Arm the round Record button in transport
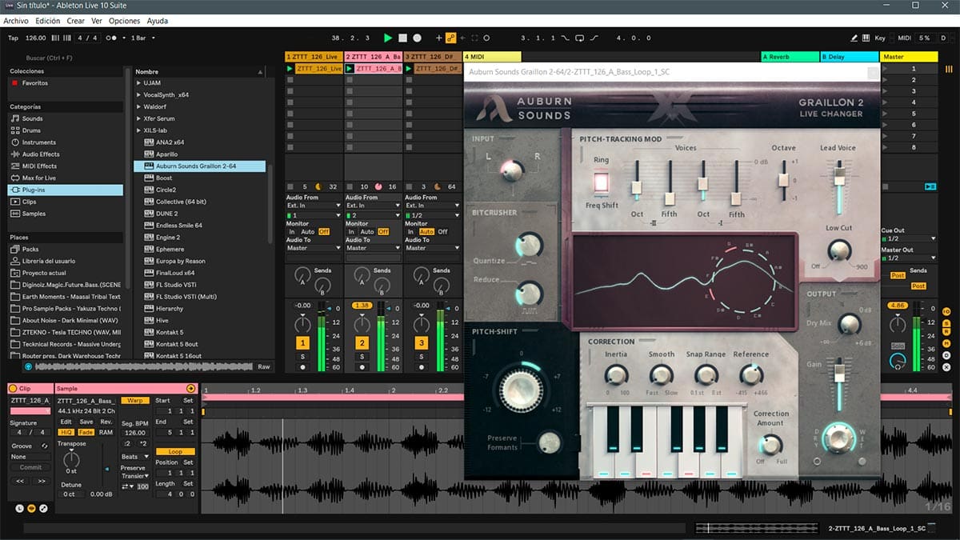The image size is (960, 540). coord(417,38)
